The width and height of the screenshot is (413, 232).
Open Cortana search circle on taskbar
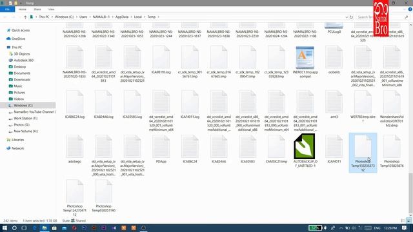click(x=14, y=227)
